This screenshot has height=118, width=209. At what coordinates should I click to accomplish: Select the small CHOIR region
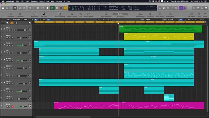(x=169, y=98)
